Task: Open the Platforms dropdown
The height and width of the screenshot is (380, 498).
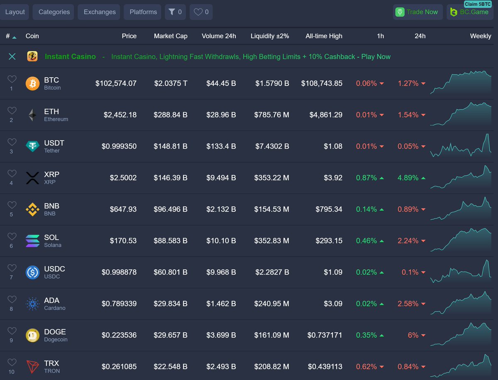Action: [143, 12]
